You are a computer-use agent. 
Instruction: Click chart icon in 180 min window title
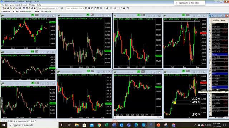(x=115, y=16)
